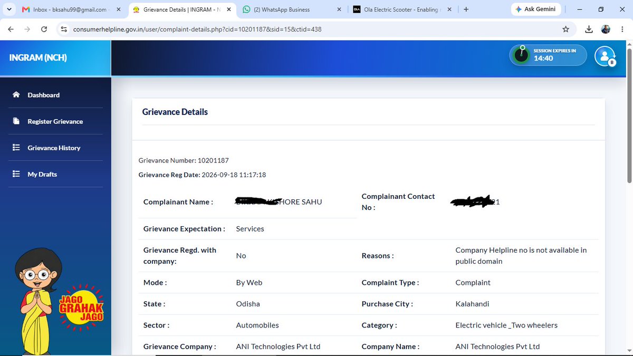Viewport: 633px width, 356px height.
Task: Open a new tab with plus icon
Action: click(466, 9)
